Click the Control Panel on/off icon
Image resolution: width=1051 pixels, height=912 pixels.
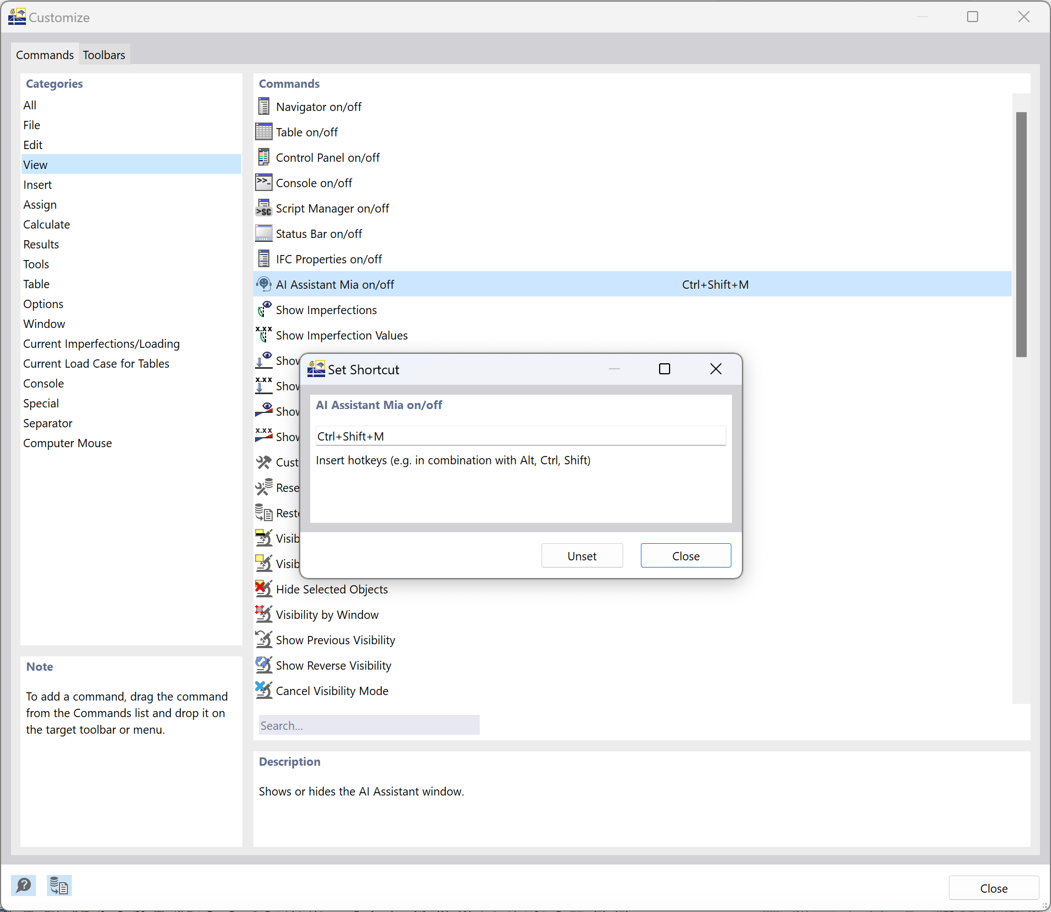point(264,157)
